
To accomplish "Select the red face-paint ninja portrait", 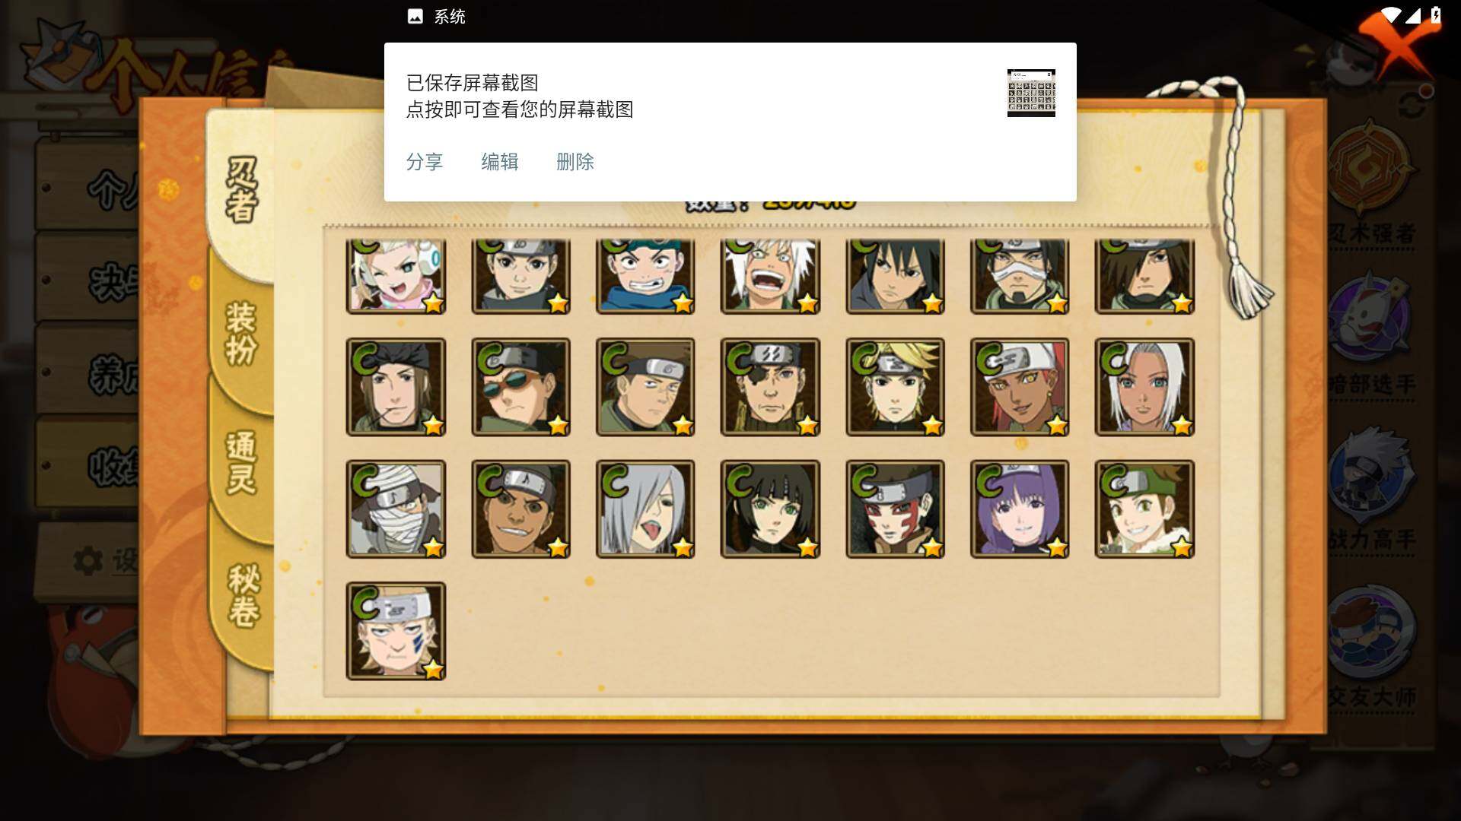I will 895,509.
